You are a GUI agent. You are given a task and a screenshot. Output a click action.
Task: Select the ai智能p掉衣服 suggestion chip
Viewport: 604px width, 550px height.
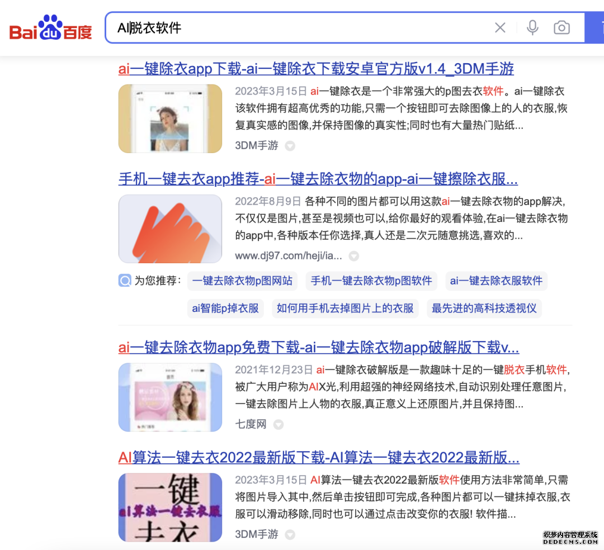(x=225, y=308)
